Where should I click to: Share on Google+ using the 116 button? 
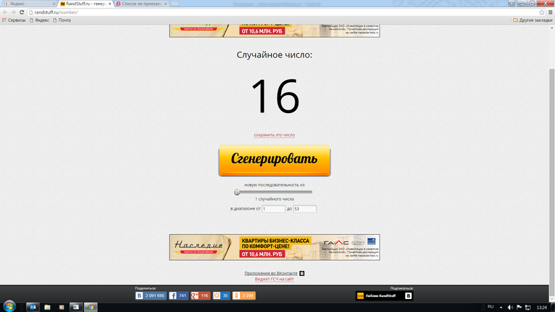pos(200,295)
